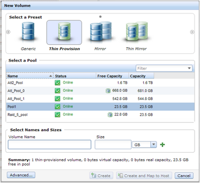This screenshot has width=200, height=183.
Task: Click the Online status icon for Atl2_Pool
Action: point(57,83)
